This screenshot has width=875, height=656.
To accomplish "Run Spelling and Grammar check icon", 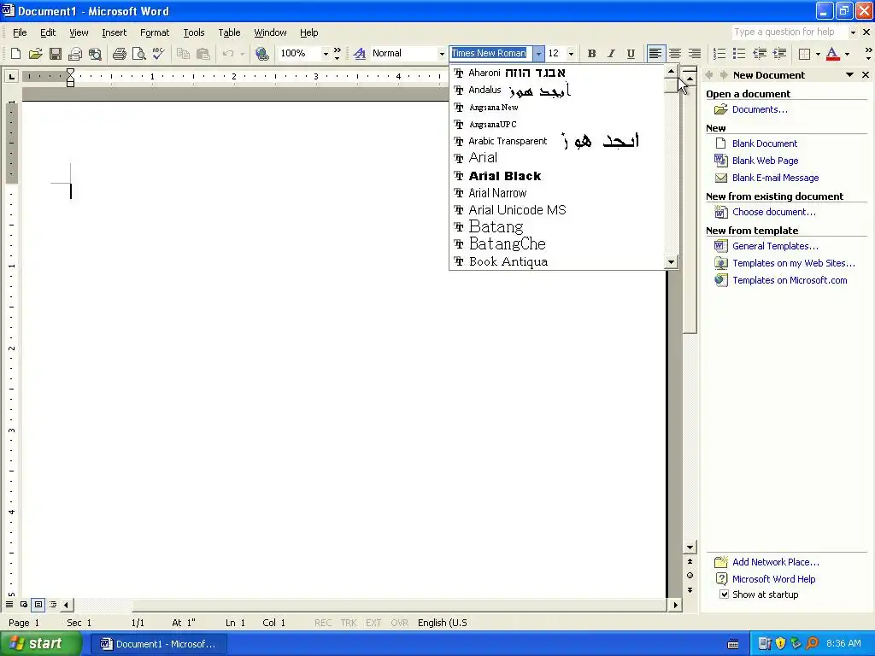I will 158,54.
